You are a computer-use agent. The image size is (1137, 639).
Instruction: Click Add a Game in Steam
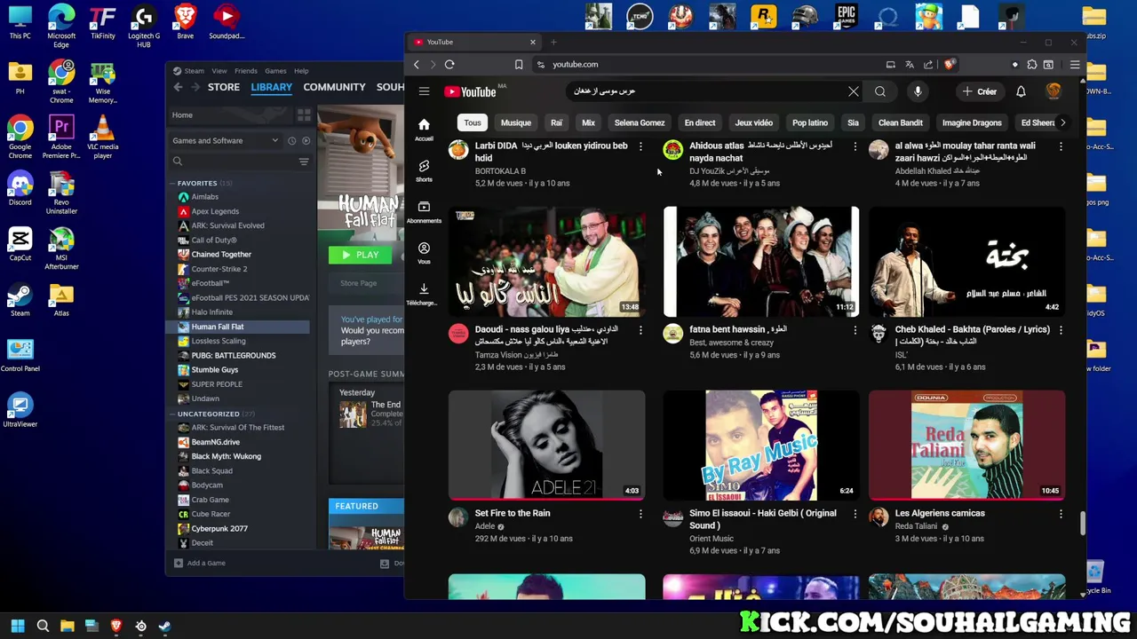(x=200, y=563)
